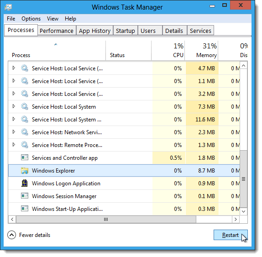262x257 pixels.
Task: Select Windows Start-Up Application process name
Action: coord(68,209)
